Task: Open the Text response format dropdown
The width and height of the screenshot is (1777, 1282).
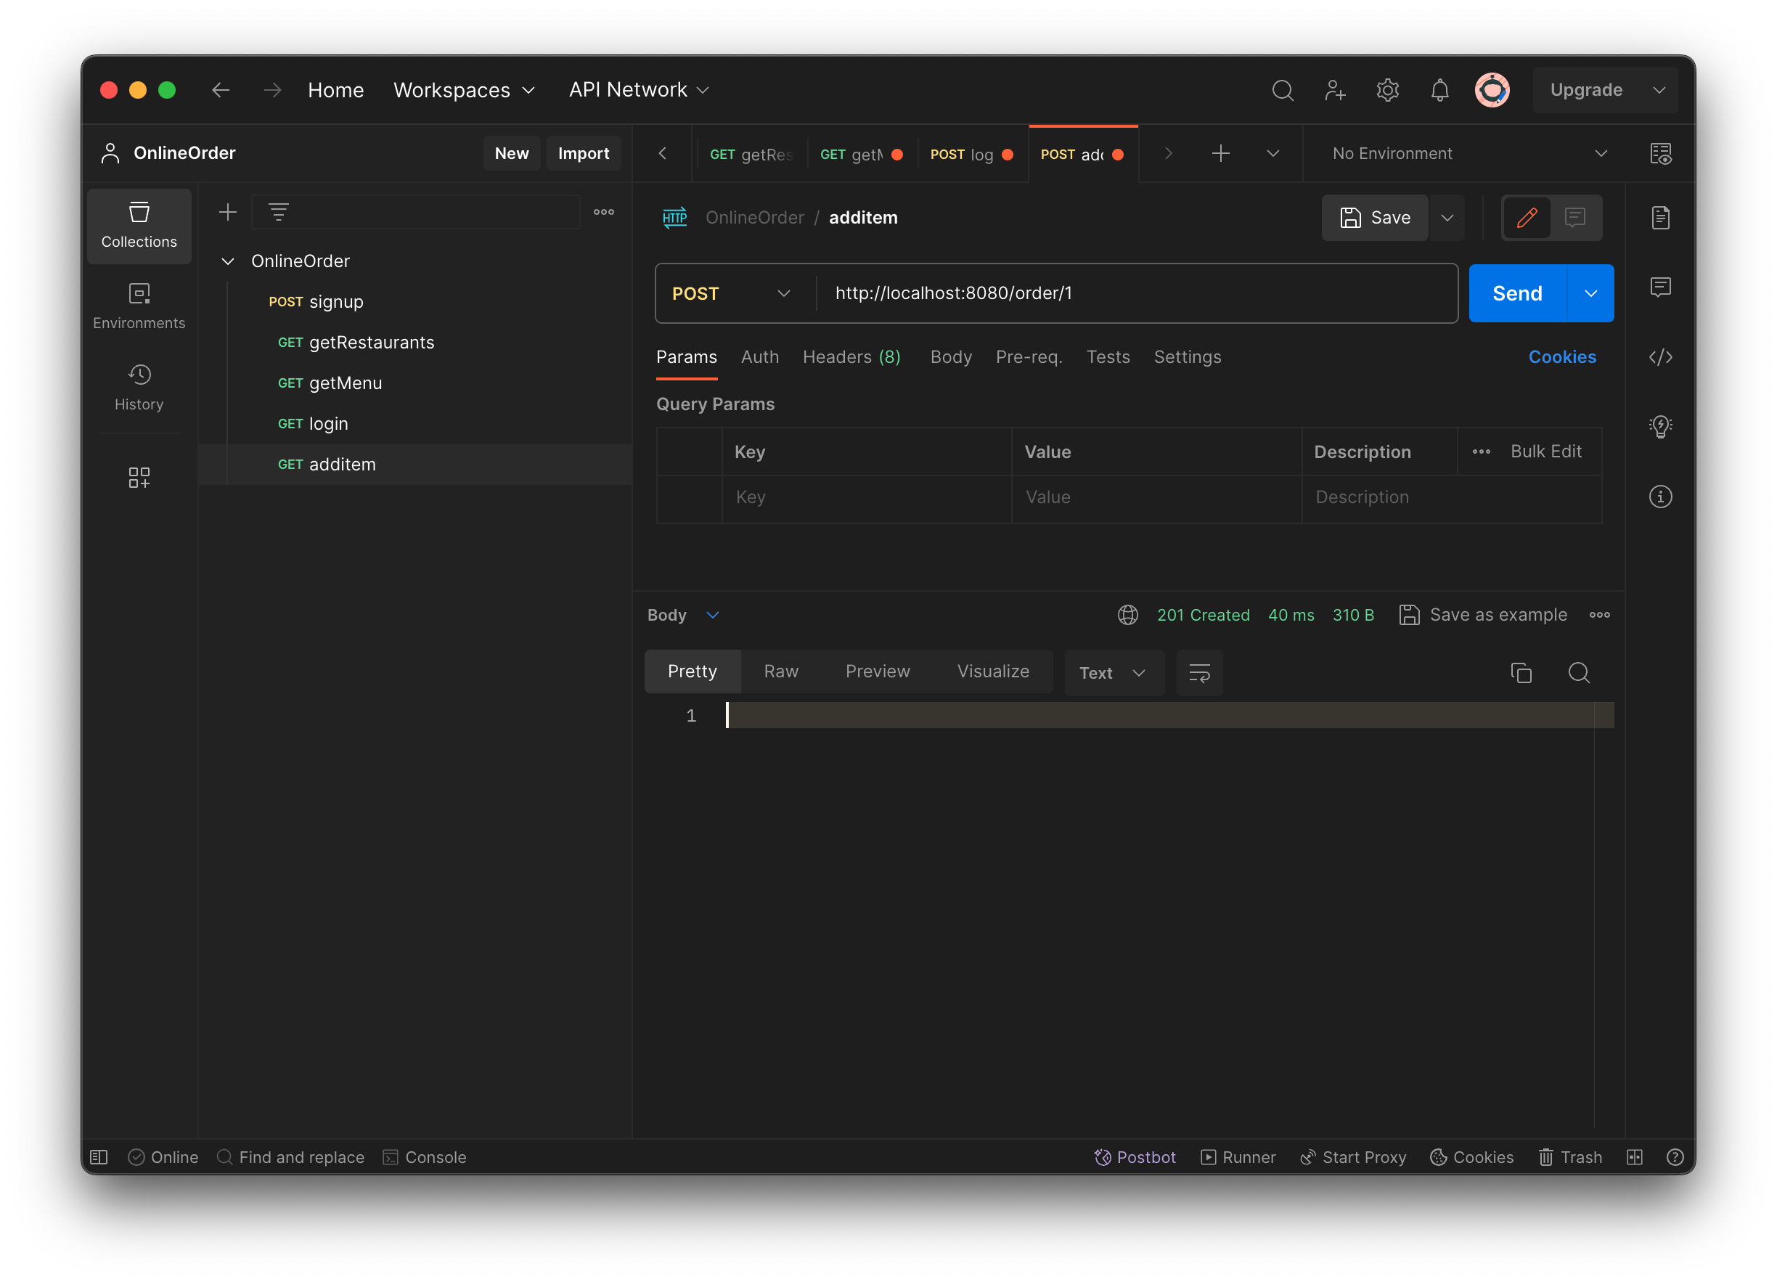Action: tap(1114, 672)
